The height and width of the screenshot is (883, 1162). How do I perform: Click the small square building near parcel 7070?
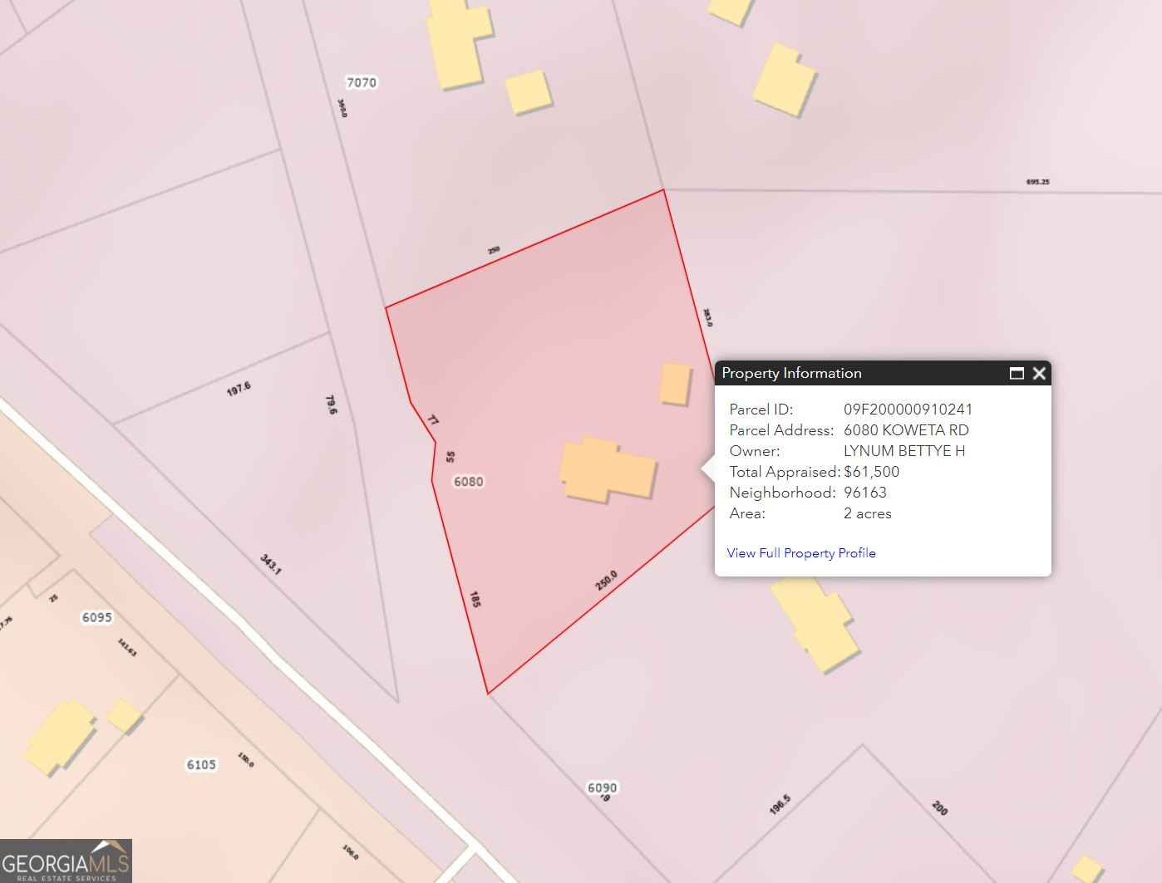[527, 91]
